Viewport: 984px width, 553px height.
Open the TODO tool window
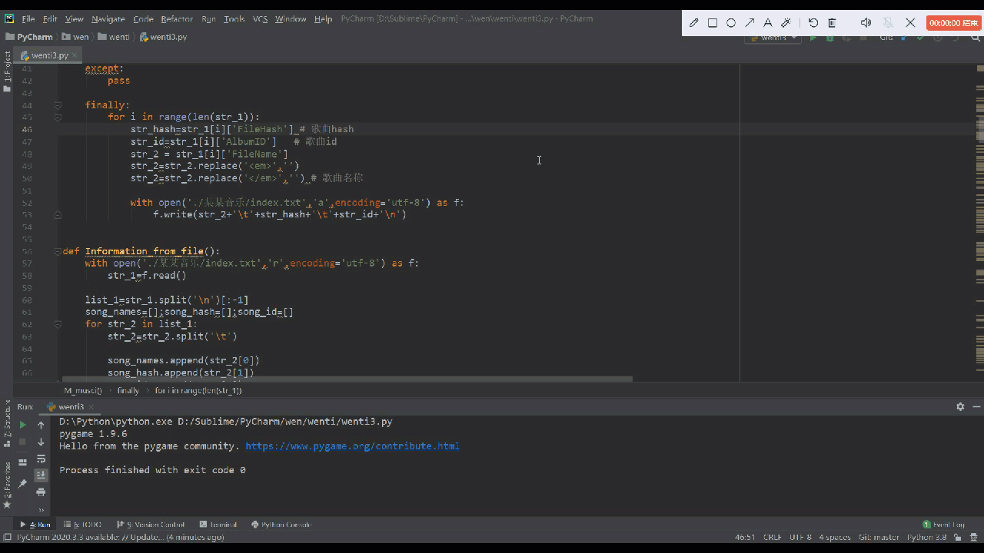point(83,525)
